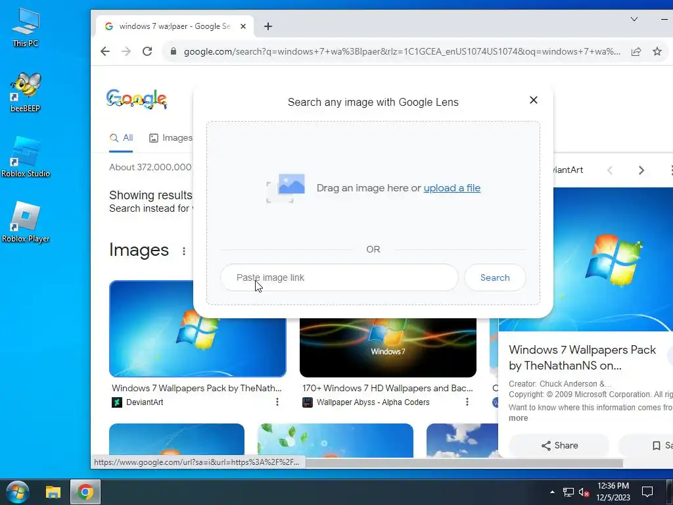The image size is (673, 505).
Task: Open a new tab with plus button
Action: 268,26
